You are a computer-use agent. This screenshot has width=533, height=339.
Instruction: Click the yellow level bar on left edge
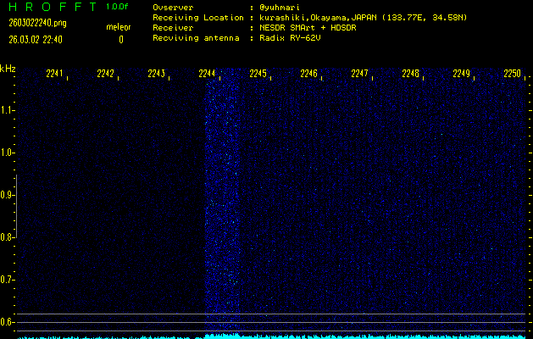pyautogui.click(x=15, y=254)
